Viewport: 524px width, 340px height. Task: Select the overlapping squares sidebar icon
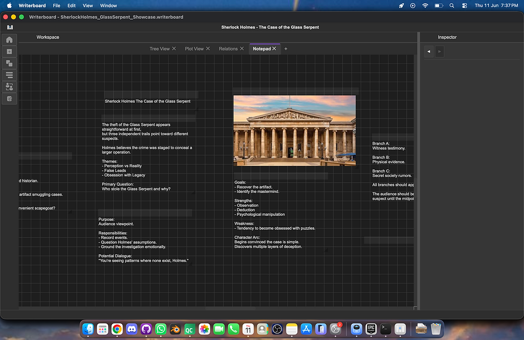coord(10,63)
